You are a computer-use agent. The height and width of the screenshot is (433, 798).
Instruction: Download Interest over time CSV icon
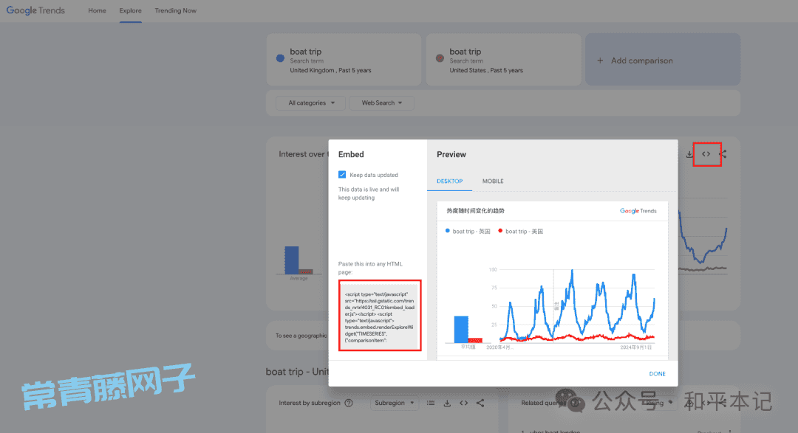(x=689, y=154)
